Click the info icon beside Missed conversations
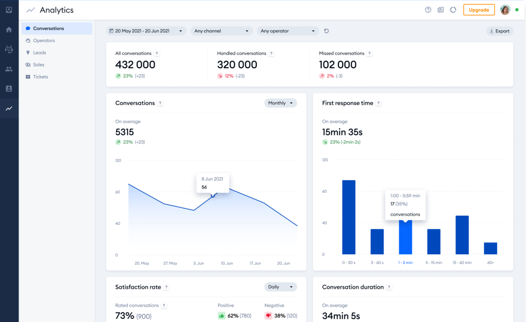 click(369, 53)
